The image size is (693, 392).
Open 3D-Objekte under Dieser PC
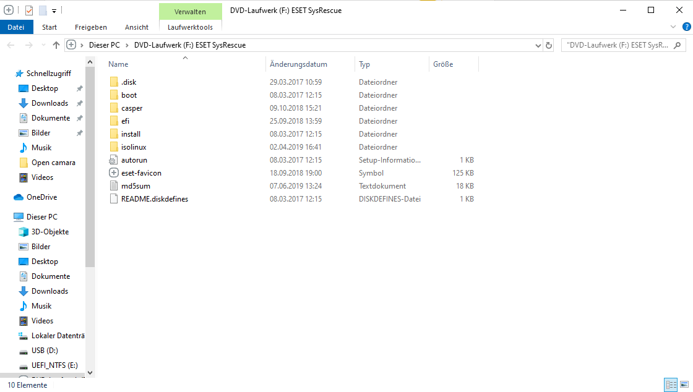click(50, 232)
